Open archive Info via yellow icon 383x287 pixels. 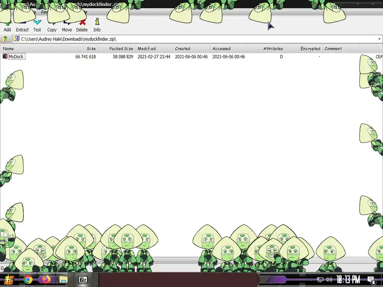point(97,21)
